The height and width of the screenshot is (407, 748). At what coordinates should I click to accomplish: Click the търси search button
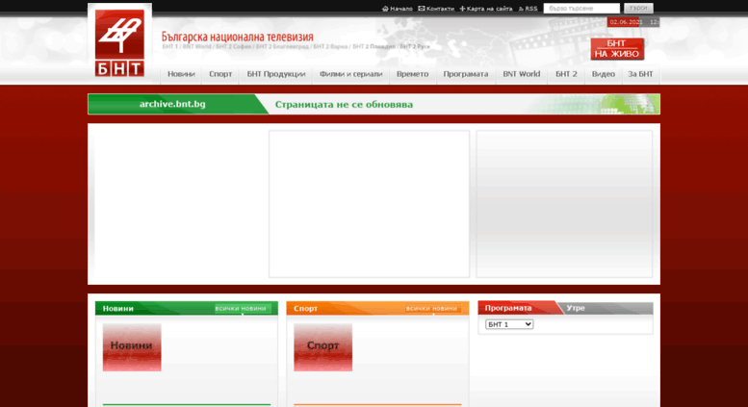(638, 9)
